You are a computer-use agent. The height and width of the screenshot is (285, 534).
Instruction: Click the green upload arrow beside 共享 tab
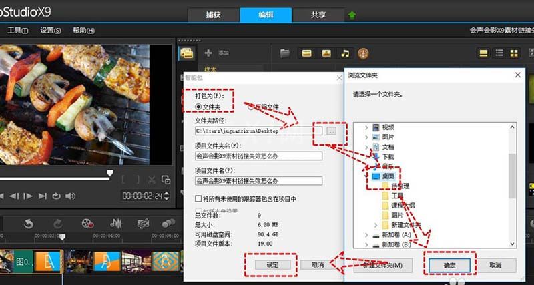[352, 15]
